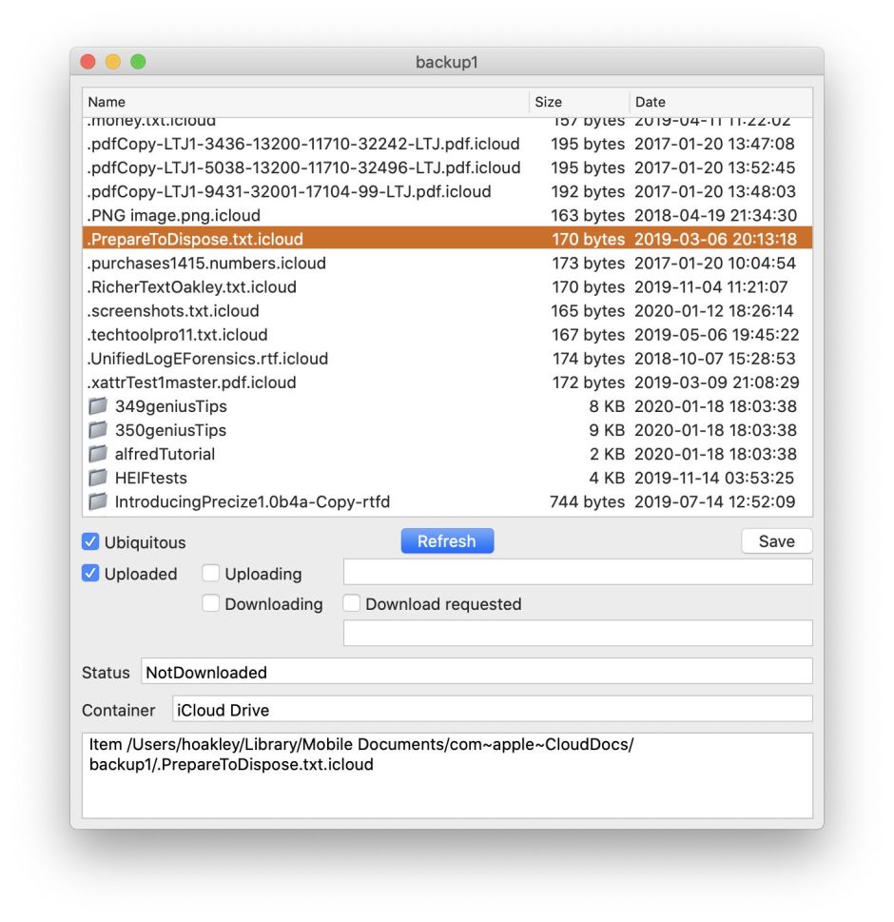Check the Download requested checkbox
The height and width of the screenshot is (922, 894).
coord(352,604)
